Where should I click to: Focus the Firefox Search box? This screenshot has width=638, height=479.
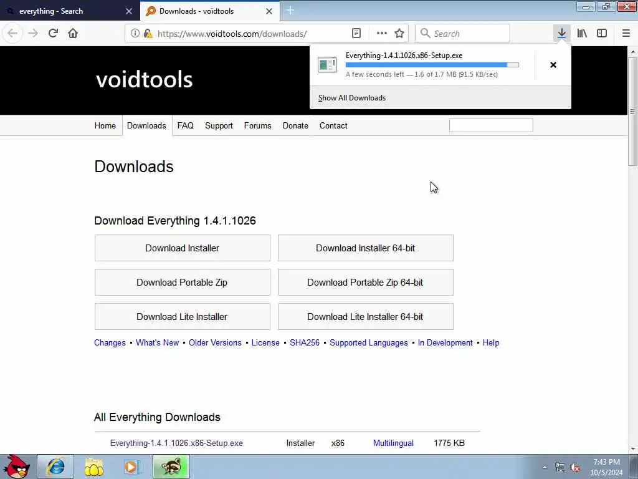click(462, 34)
